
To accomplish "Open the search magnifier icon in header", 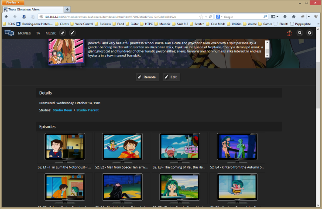I will click(300, 33).
